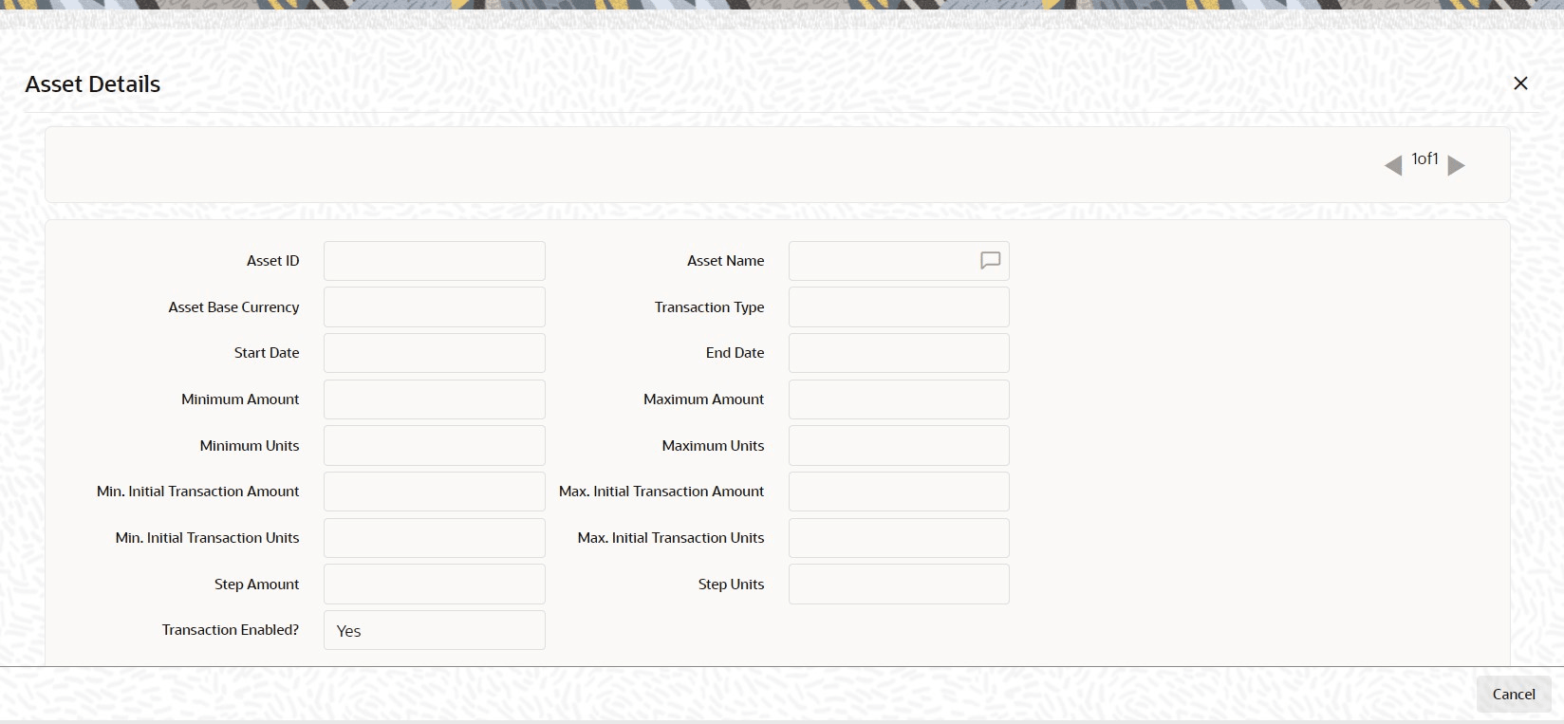The image size is (1564, 724).
Task: Click the Min. Initial Transaction Amount field
Action: point(435,492)
